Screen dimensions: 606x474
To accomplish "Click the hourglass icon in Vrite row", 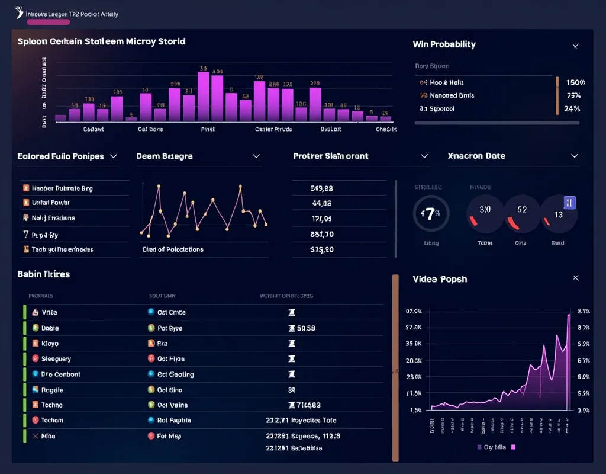I will coord(292,312).
